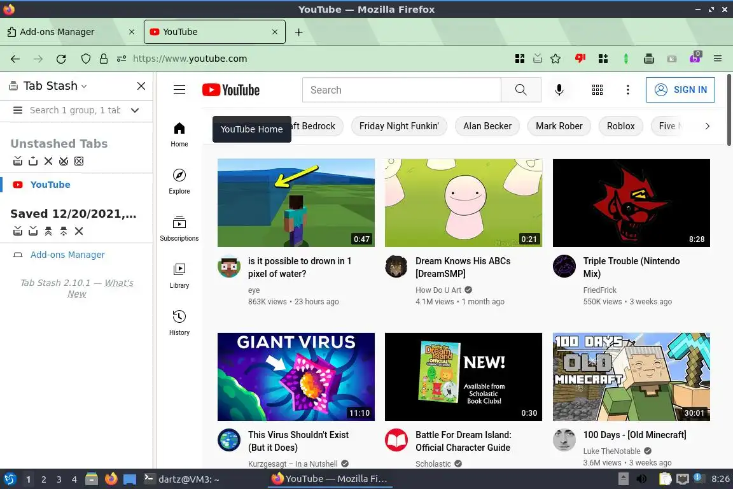Toggle the YouTube guide hamburger menu
This screenshot has width=733, height=489.
[x=179, y=89]
